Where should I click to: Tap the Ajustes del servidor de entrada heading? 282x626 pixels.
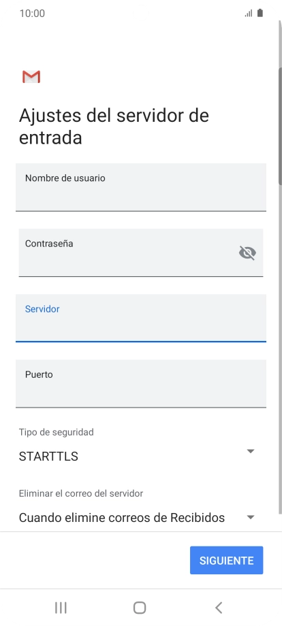114,126
